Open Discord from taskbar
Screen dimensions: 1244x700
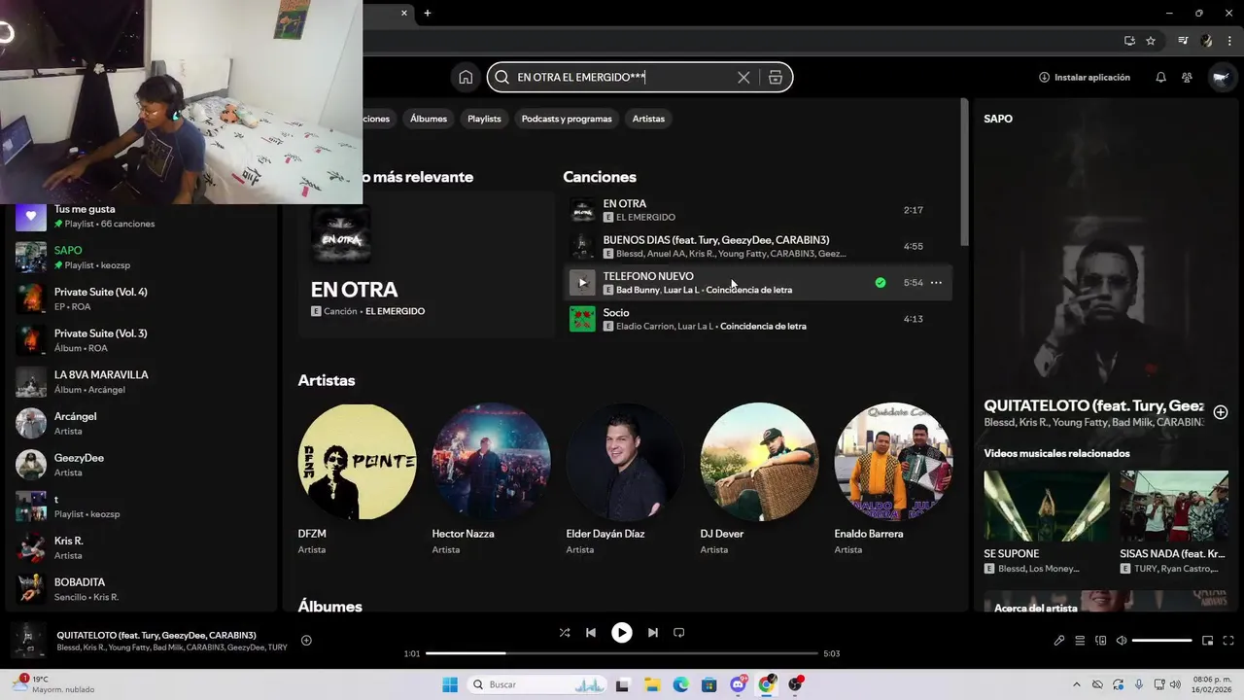[738, 684]
